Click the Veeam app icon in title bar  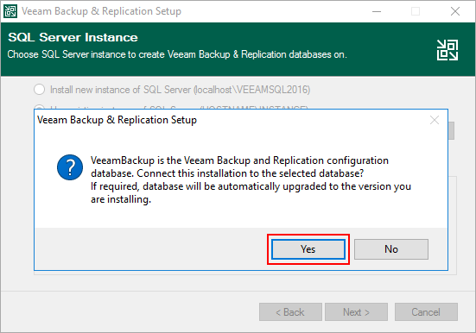click(10, 11)
